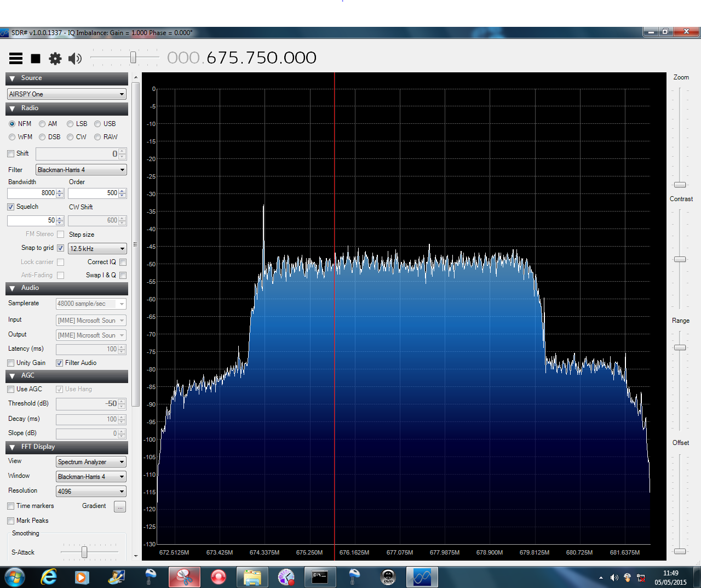
Task: Enable the Swap I & Q checkbox
Action: (x=123, y=276)
